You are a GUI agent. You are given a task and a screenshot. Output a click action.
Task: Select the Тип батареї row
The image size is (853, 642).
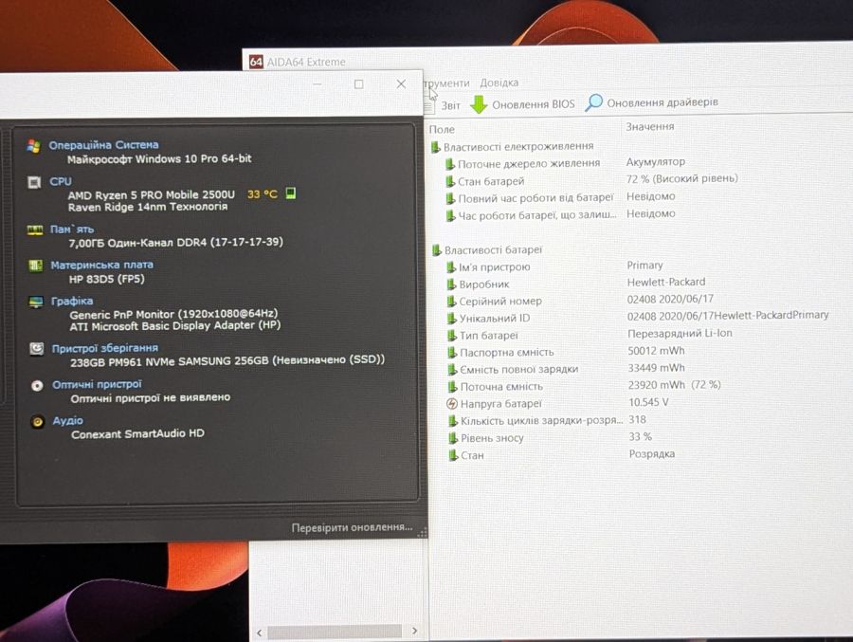pyautogui.click(x=590, y=335)
